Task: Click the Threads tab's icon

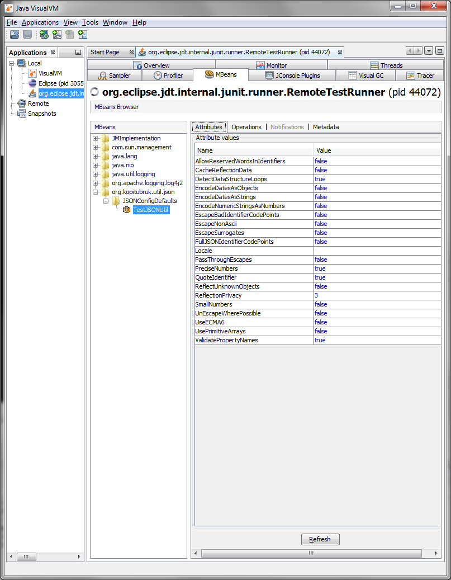Action: click(x=374, y=65)
